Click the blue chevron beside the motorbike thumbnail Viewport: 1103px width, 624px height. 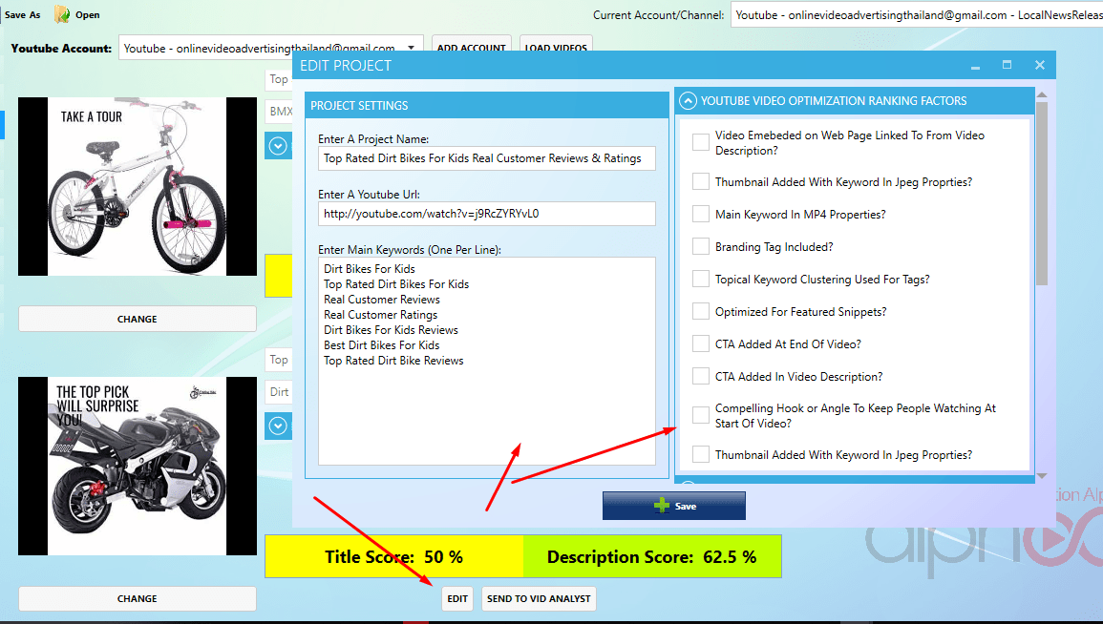tap(278, 426)
